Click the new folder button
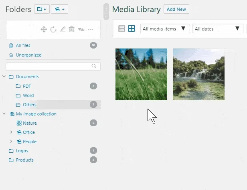The width and height of the screenshot is (247, 190). coord(42,9)
